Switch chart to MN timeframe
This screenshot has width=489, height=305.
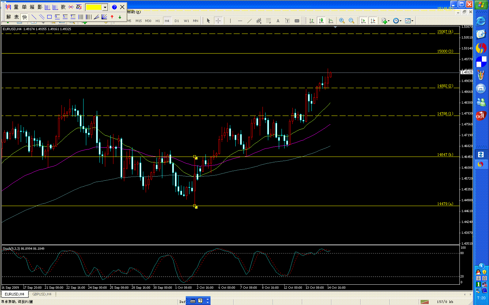tap(196, 21)
